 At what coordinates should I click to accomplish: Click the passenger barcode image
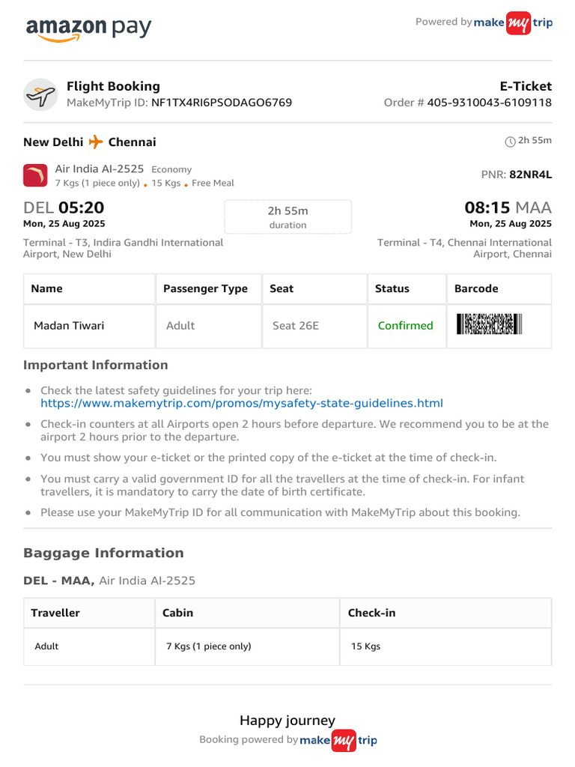tap(489, 324)
